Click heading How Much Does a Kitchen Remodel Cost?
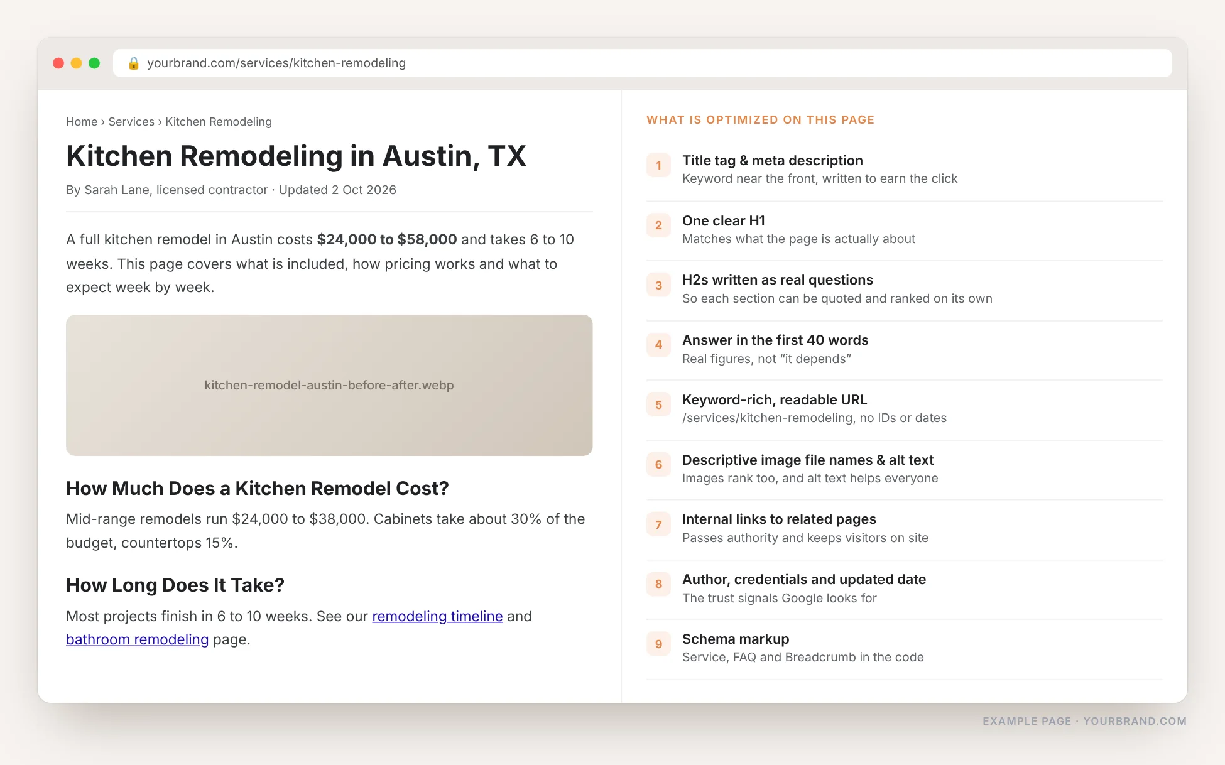Image resolution: width=1225 pixels, height=765 pixels. [x=258, y=488]
